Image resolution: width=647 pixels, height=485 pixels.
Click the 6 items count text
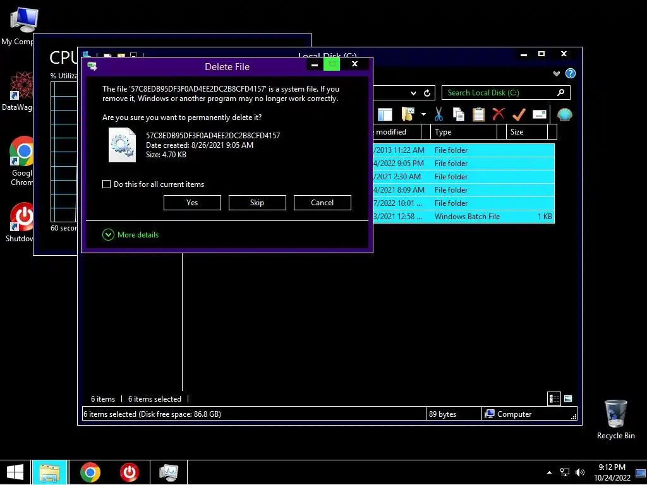click(103, 399)
